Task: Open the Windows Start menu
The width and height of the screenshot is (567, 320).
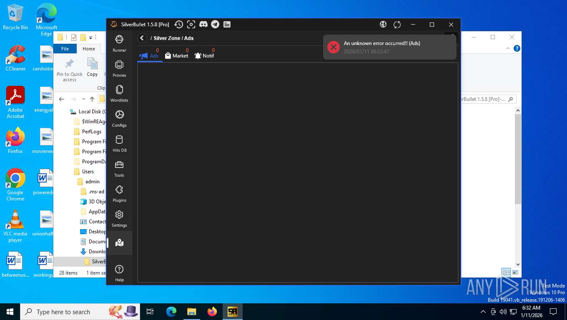Action: click(10, 312)
